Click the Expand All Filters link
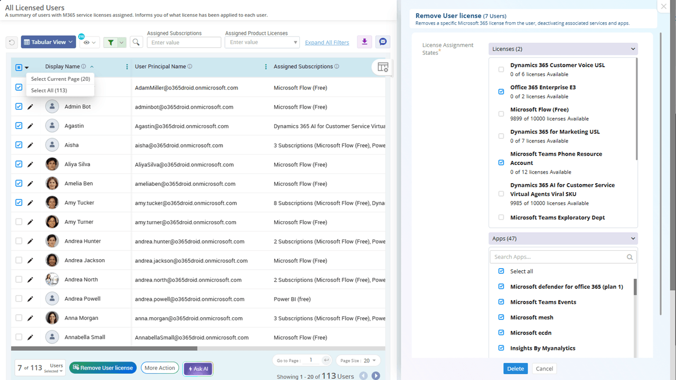Screen dimensions: 676x380 click(327, 43)
